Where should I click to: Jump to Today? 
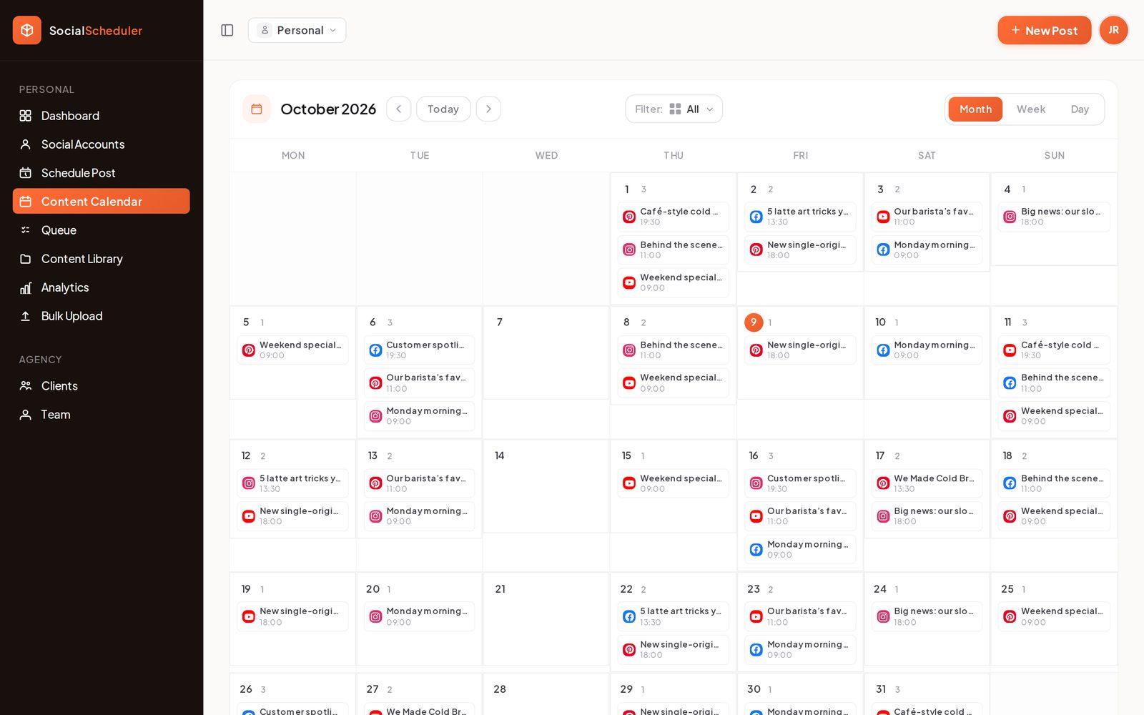(x=443, y=109)
